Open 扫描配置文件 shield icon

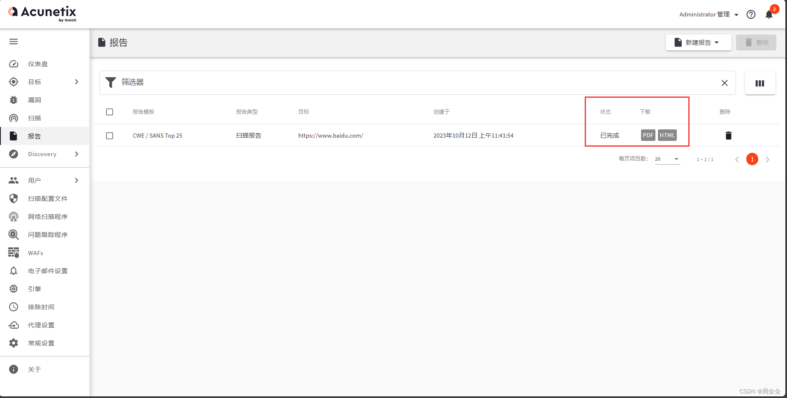(14, 198)
